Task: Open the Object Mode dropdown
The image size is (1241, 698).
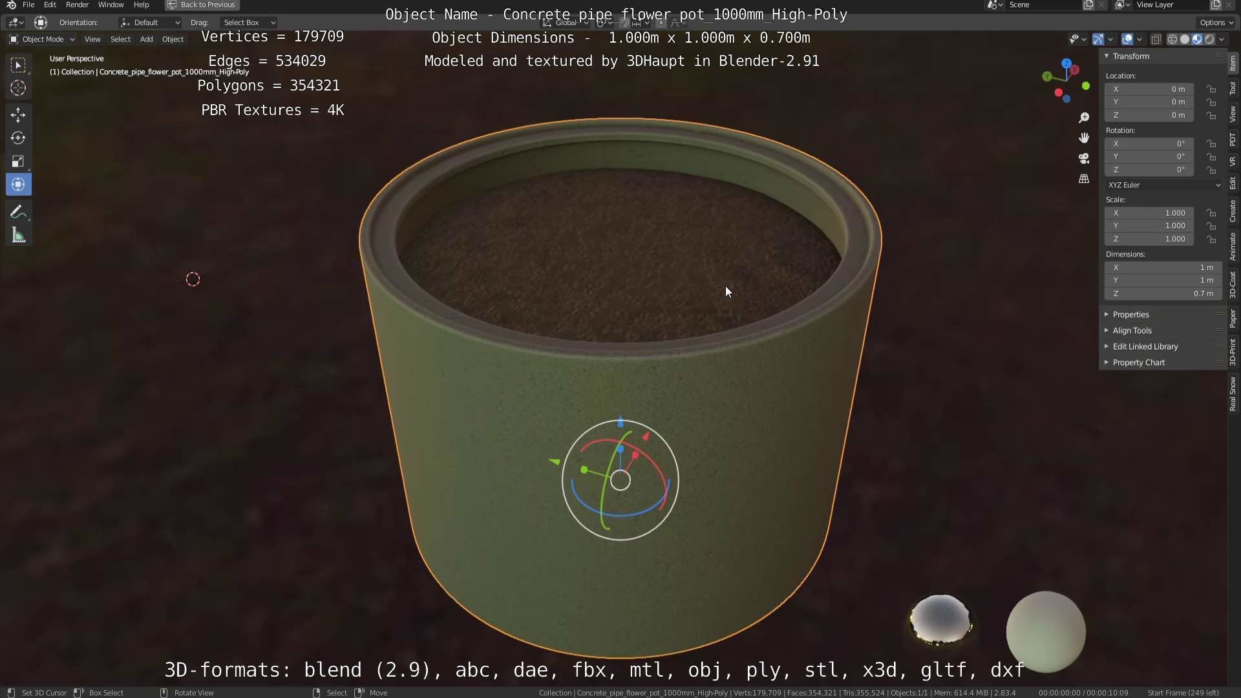Action: 42,39
